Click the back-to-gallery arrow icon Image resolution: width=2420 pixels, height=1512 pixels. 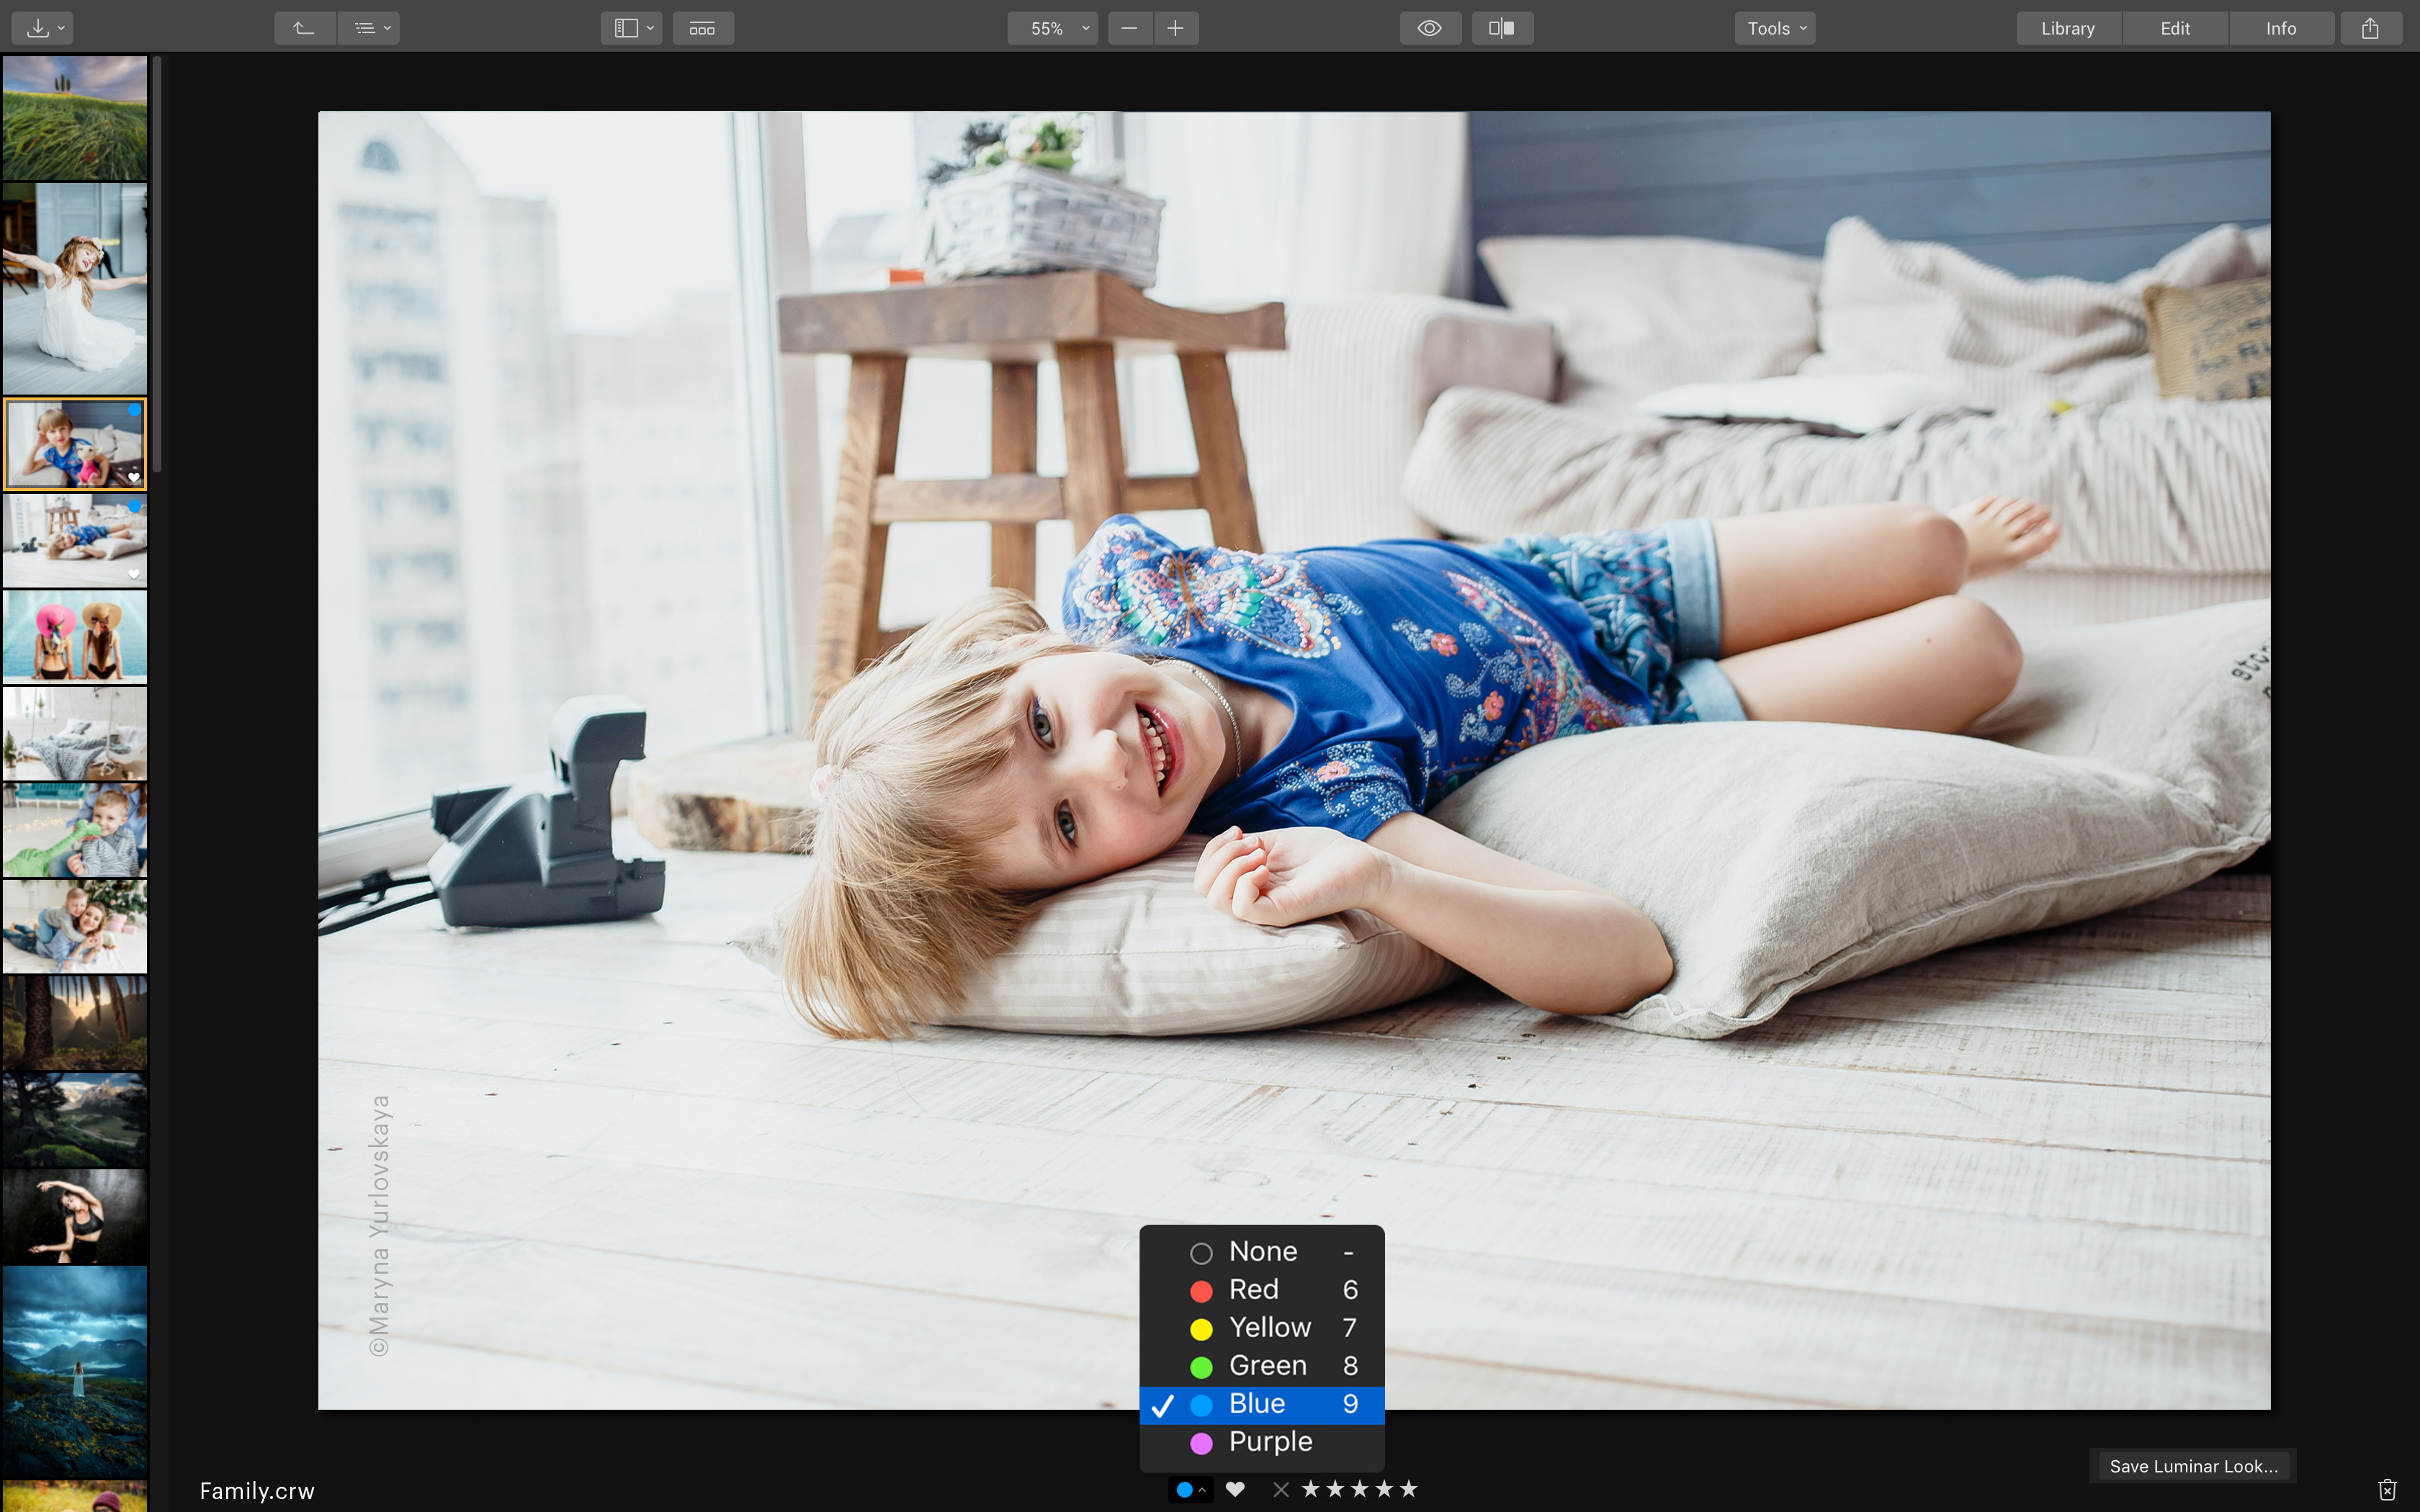coord(304,28)
